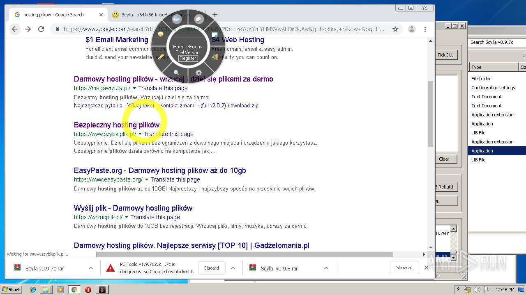526x295 pixels.
Task: Click the exit door icon in PointerFocus
Action: 215,57
